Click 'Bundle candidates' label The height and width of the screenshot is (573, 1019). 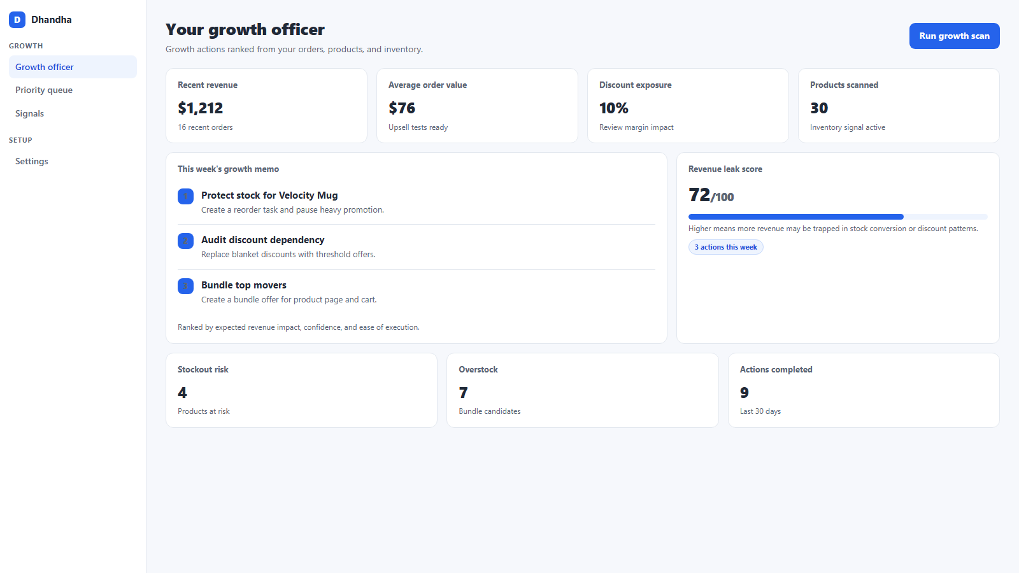490,411
